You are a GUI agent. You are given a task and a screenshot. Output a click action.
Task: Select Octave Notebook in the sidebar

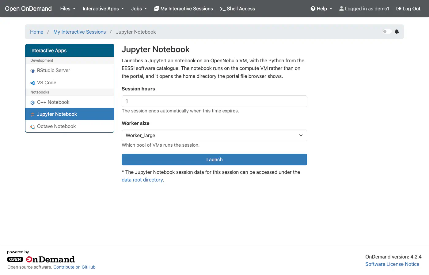[x=70, y=126]
